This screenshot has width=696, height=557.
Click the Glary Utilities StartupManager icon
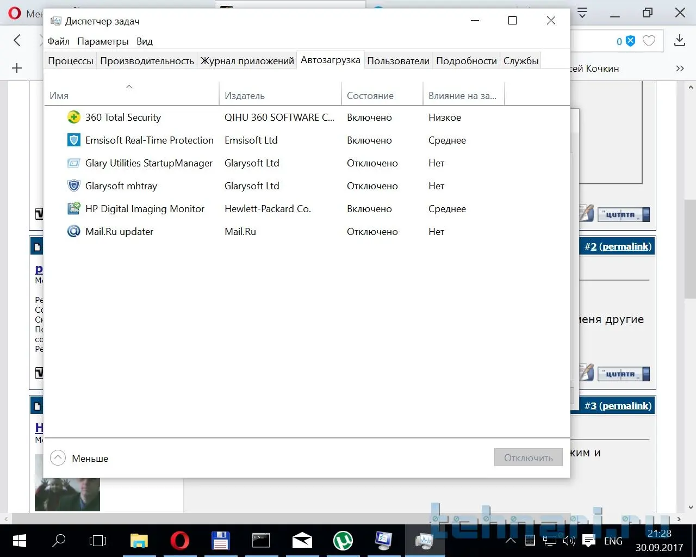point(73,163)
